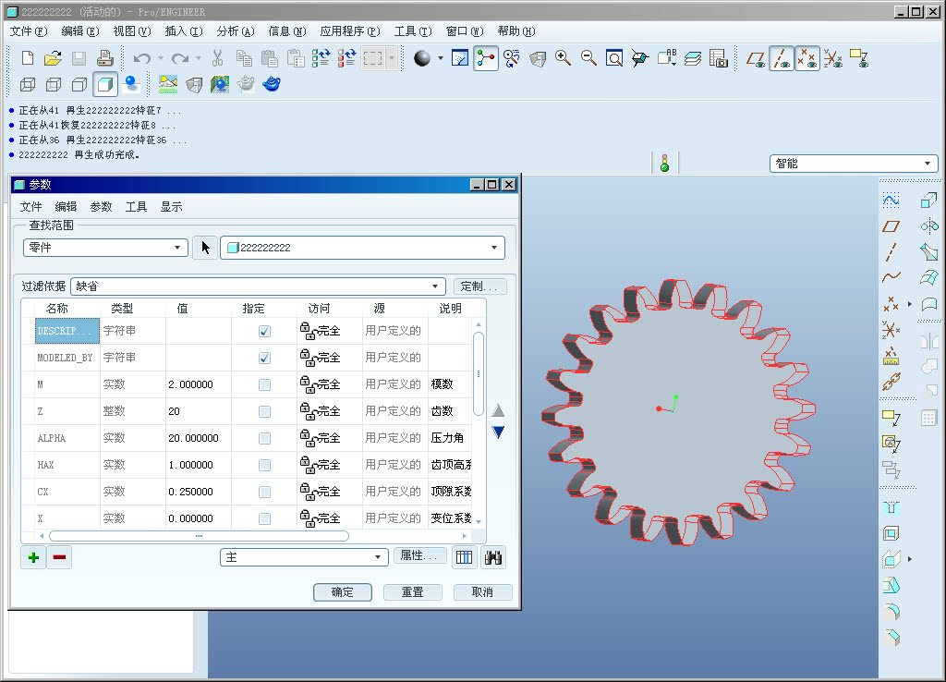
Task: Toggle datum axes display icon
Action: (x=782, y=58)
